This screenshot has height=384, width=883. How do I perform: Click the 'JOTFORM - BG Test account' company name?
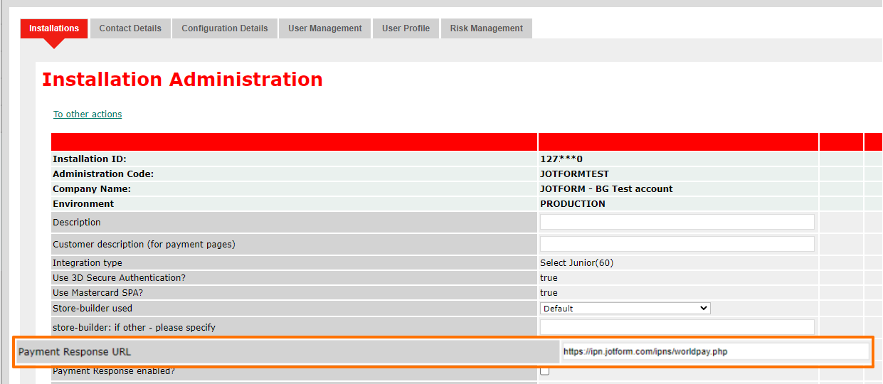point(606,189)
